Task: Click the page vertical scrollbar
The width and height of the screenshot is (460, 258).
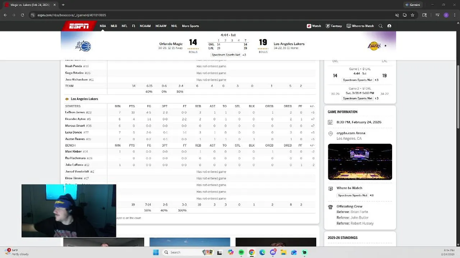Action: (x=458, y=97)
